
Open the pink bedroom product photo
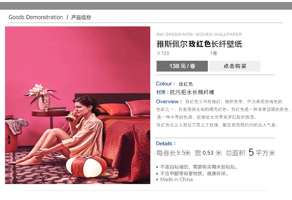(77, 105)
